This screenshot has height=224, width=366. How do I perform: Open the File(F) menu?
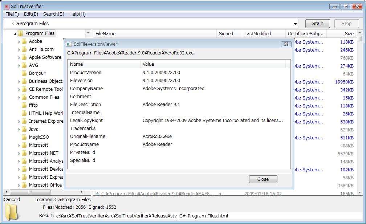[12, 14]
